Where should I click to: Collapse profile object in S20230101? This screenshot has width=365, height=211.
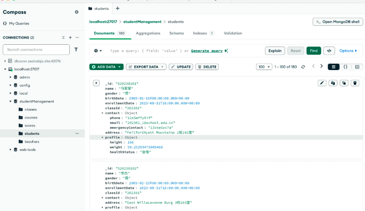[x=102, y=137]
